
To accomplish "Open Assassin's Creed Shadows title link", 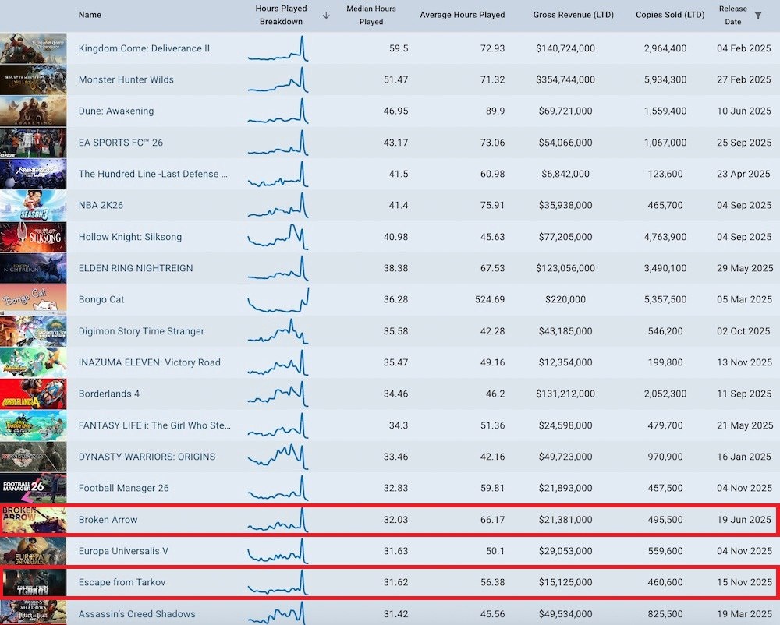I will click(137, 614).
